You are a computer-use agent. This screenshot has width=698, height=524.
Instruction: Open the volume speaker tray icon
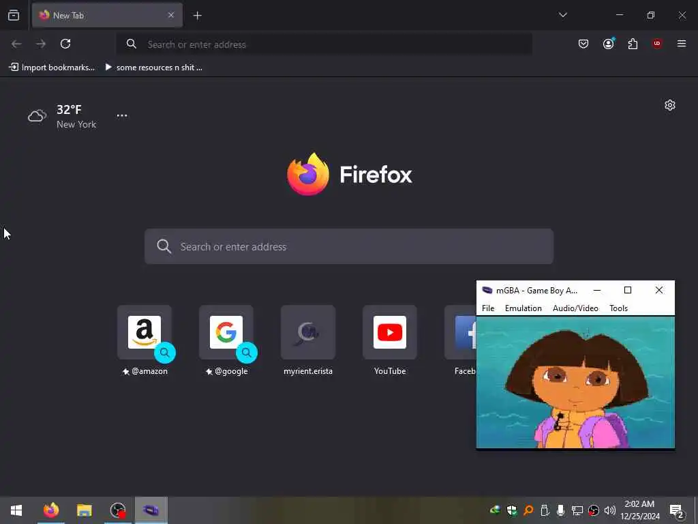click(610, 510)
